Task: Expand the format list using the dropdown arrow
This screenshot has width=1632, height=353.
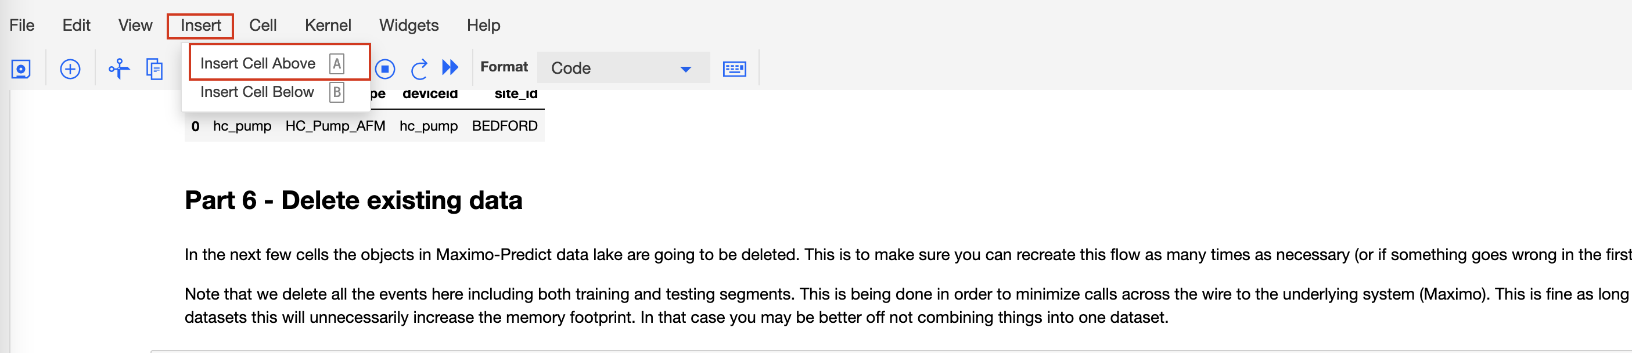Action: [685, 69]
